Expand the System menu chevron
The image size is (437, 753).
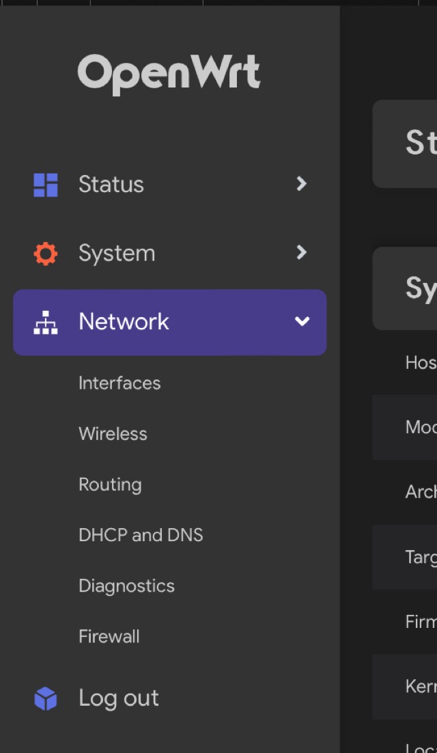coord(301,252)
